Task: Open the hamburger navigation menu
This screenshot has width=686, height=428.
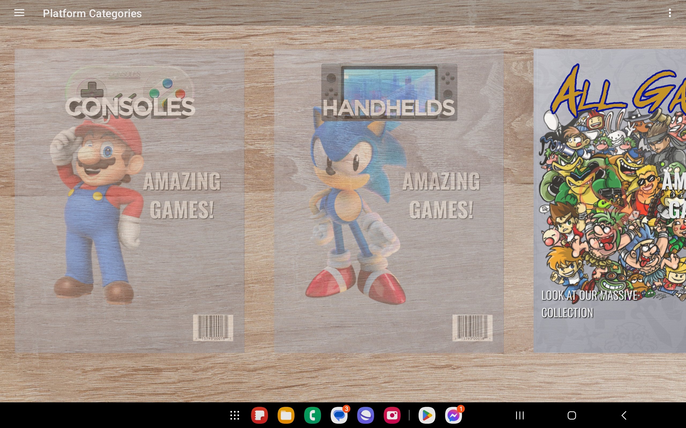Action: (x=19, y=13)
